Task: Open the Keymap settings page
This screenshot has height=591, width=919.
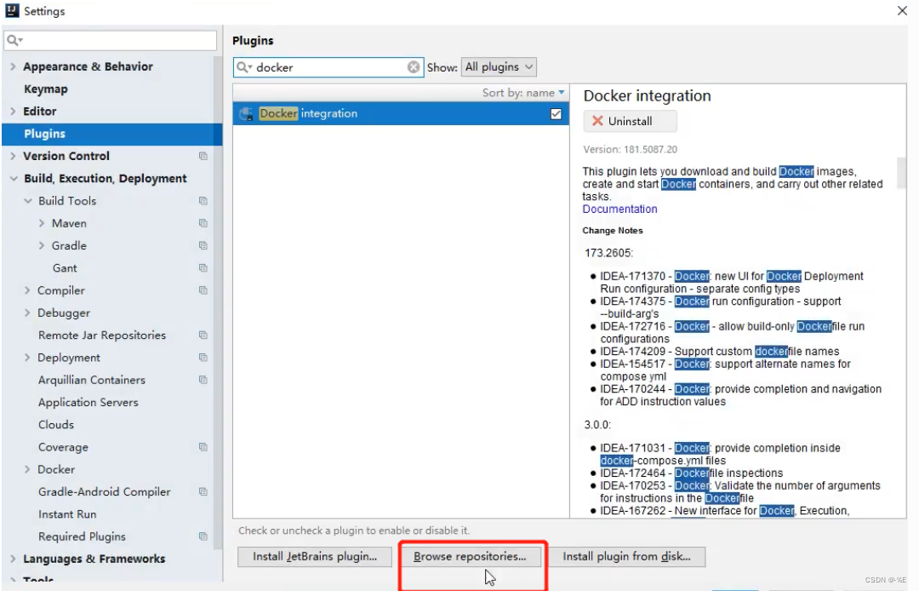Action: (46, 89)
